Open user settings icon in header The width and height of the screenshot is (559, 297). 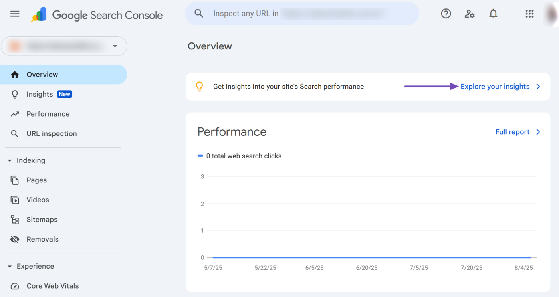[x=469, y=14]
